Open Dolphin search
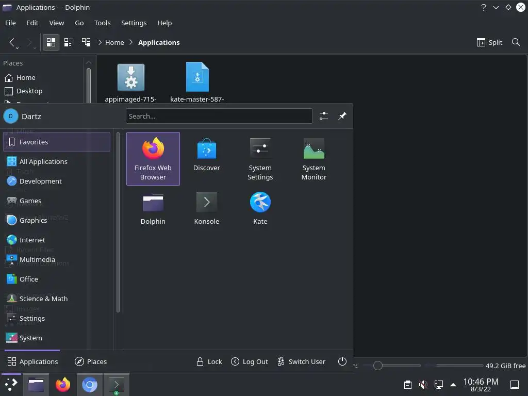The width and height of the screenshot is (528, 396). click(x=516, y=42)
